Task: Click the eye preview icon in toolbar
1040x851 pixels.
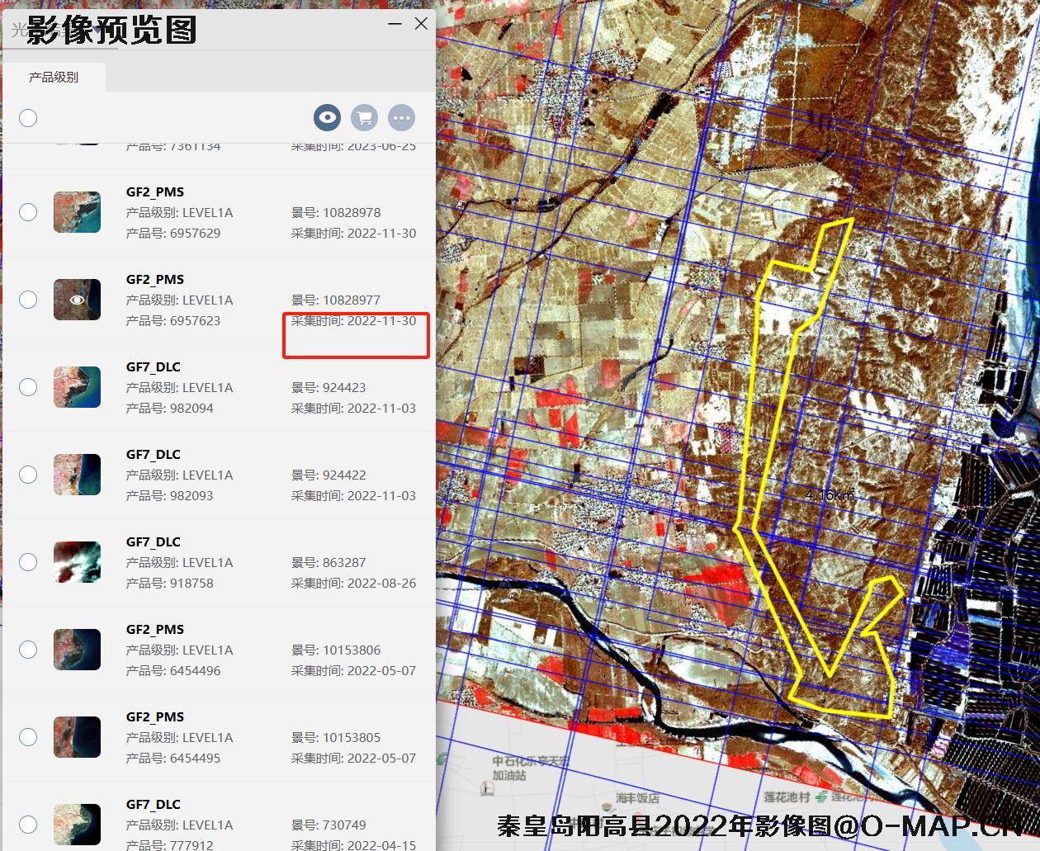Action: [x=328, y=117]
